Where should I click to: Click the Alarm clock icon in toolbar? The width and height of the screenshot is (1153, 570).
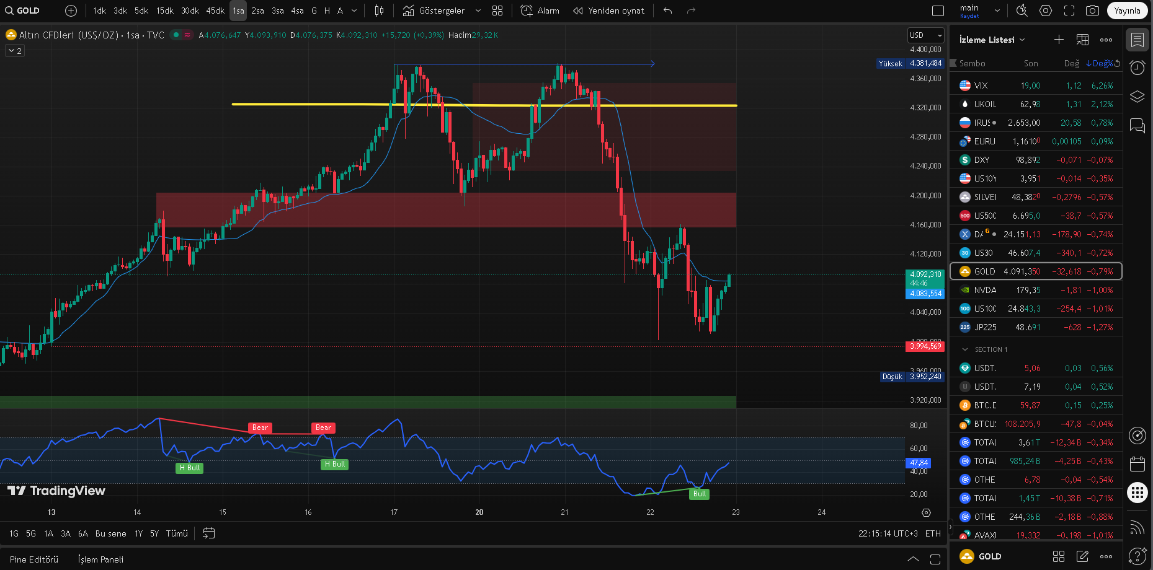coord(527,11)
